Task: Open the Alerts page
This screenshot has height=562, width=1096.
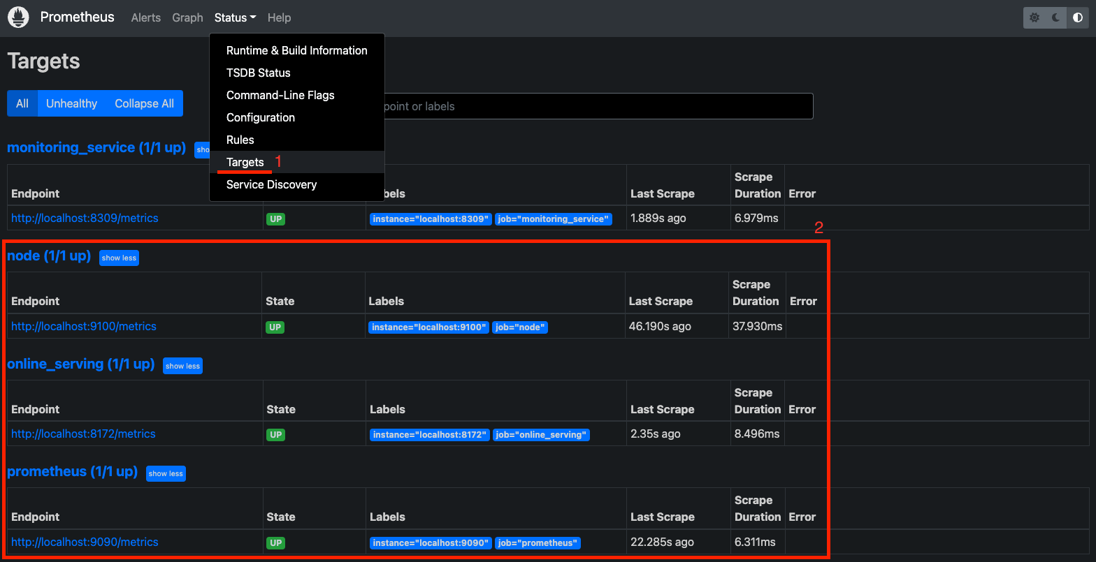Action: [146, 17]
